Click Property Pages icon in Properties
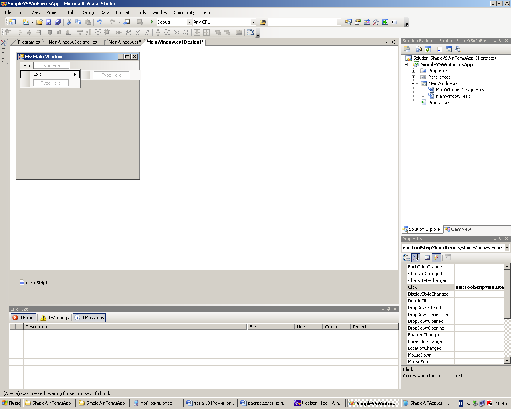511x409 pixels. [x=448, y=258]
